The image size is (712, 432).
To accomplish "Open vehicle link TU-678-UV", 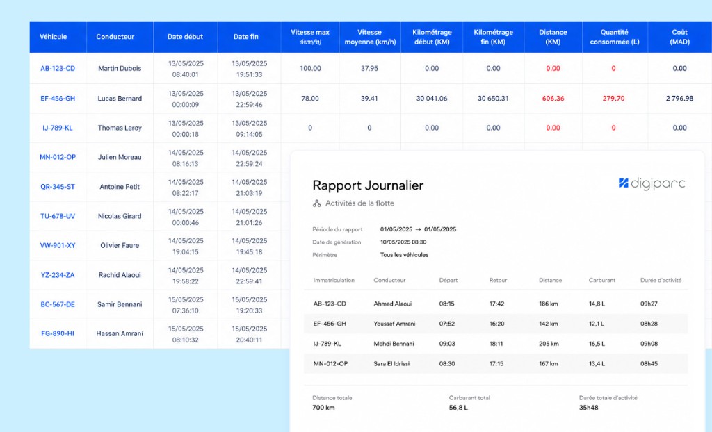I will (58, 216).
